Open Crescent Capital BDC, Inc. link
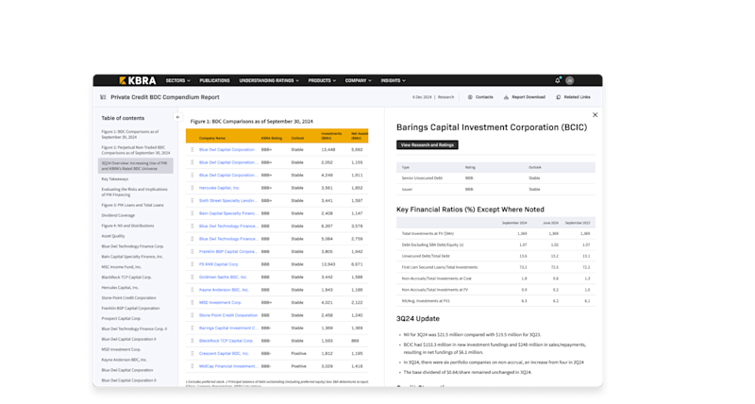The width and height of the screenshot is (755, 404). pos(224,353)
